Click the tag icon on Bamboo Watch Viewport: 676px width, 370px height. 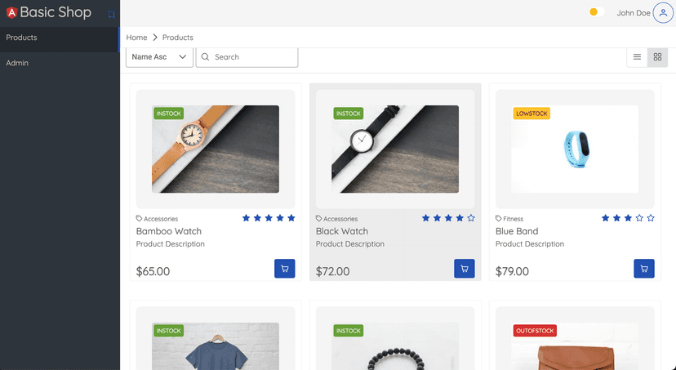pos(139,219)
